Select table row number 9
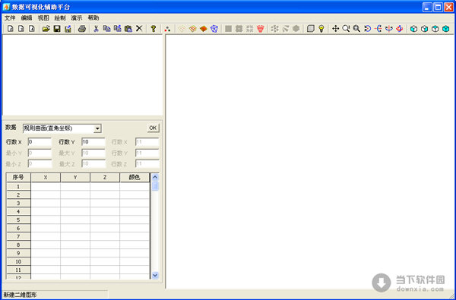The image size is (456, 300). pyautogui.click(x=18, y=253)
